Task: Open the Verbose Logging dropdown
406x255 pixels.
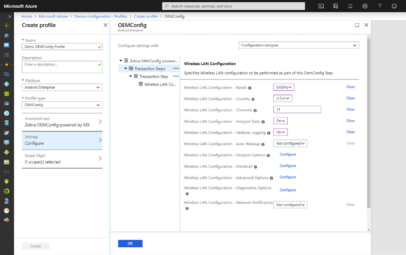Action: (280, 132)
